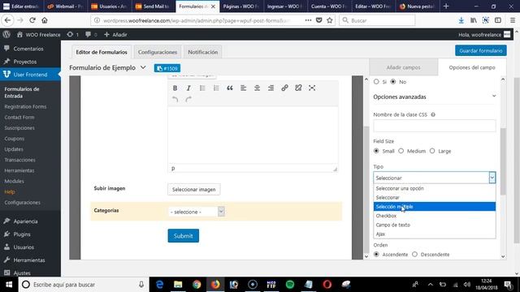Open File Explorer from the taskbar
This screenshot has width=520, height=292.
(x=178, y=285)
